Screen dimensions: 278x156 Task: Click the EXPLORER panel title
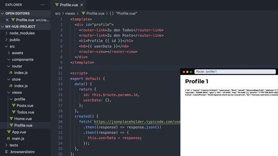pos(13,5)
